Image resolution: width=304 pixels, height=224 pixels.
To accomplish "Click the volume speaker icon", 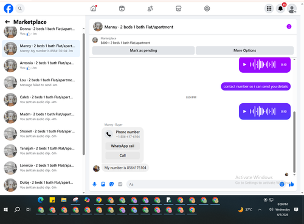I will tap(271, 209).
